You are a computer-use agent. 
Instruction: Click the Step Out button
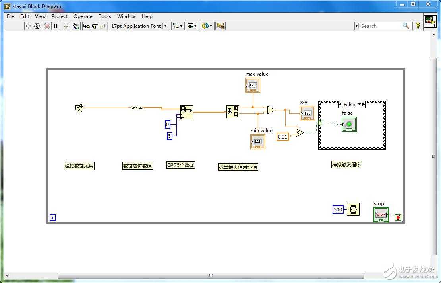[104, 26]
